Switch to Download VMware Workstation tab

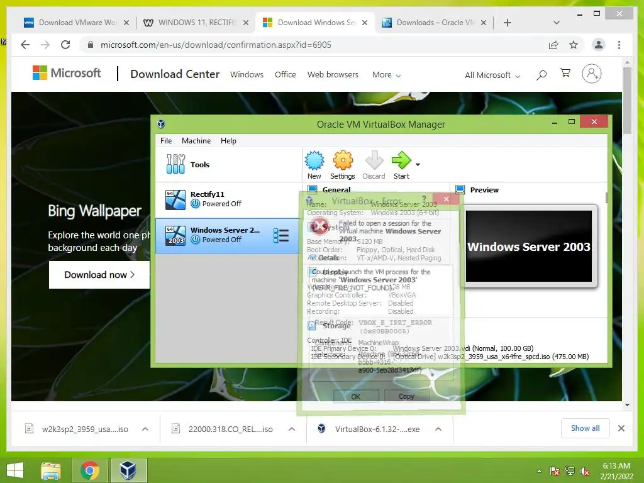click(x=76, y=23)
